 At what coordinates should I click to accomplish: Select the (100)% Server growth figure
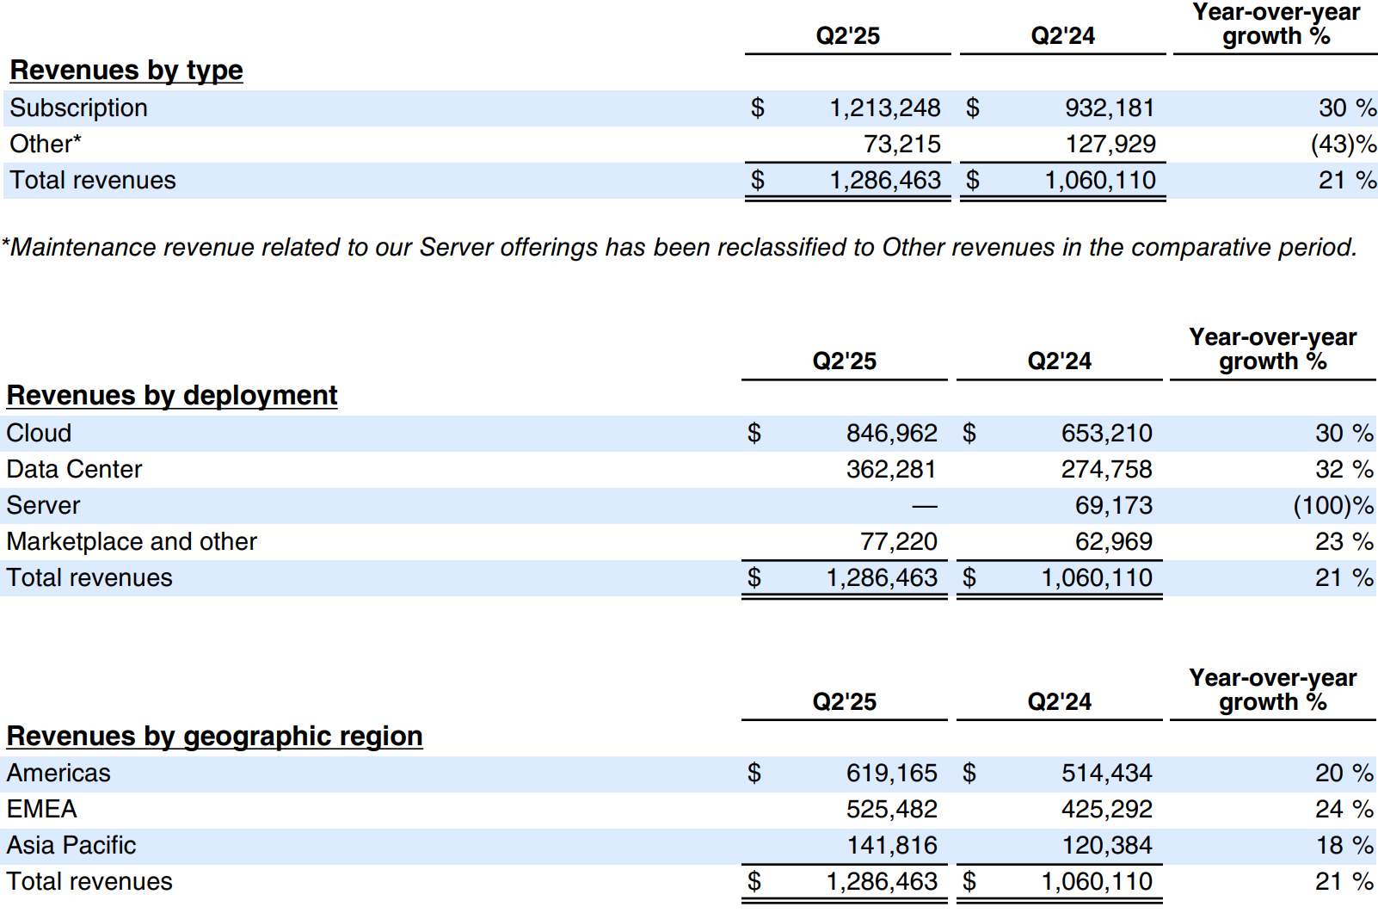click(x=1332, y=505)
